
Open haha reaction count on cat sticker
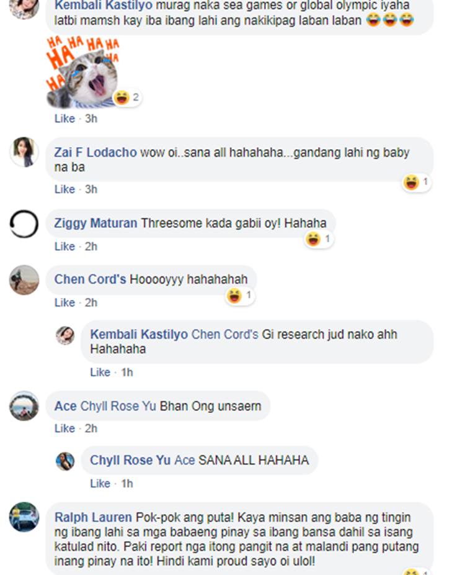[126, 97]
